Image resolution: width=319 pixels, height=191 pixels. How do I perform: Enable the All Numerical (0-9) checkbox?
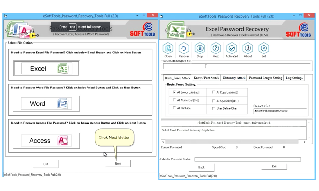(174, 100)
